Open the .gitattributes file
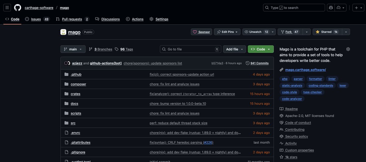This screenshot has height=162, width=366. pyautogui.click(x=81, y=143)
